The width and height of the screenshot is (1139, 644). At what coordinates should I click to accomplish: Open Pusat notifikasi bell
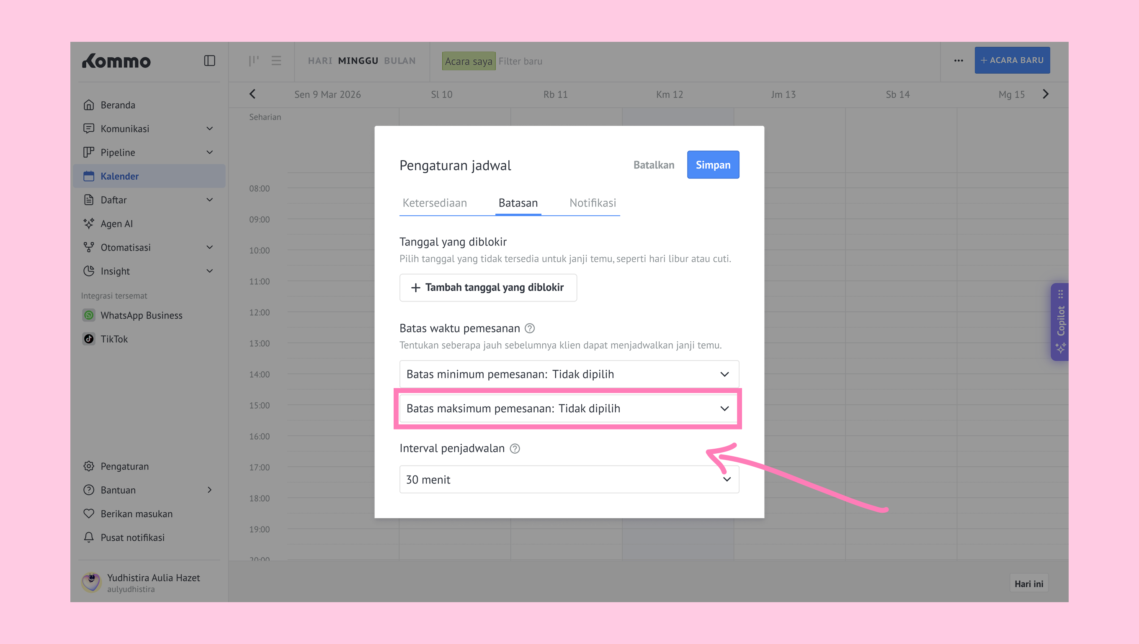coord(89,537)
